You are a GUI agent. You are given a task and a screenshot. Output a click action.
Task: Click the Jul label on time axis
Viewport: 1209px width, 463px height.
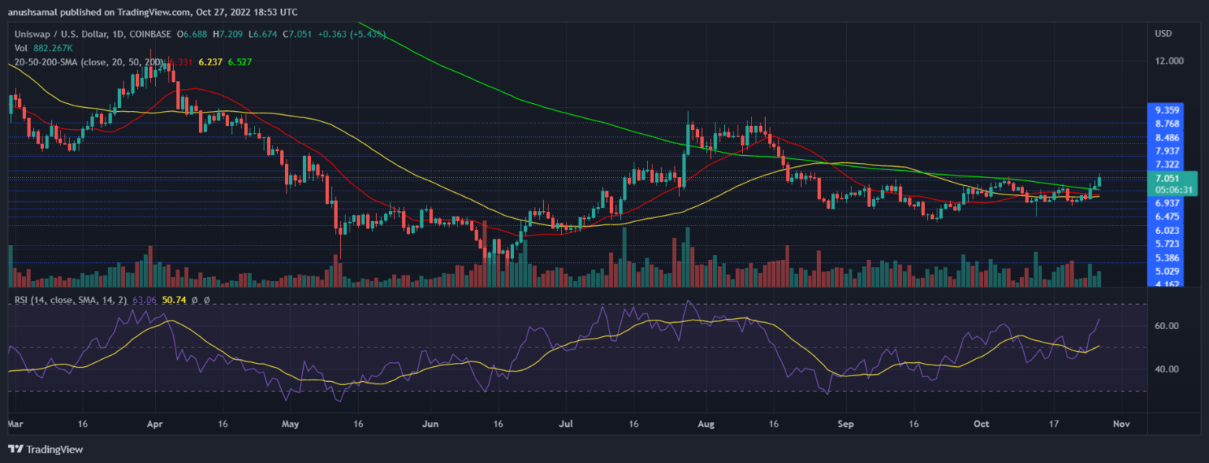tap(564, 424)
